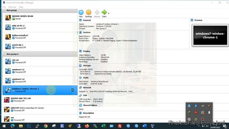The width and height of the screenshot is (229, 129).
Task: Click the General section icon
Action: click(x=80, y=20)
